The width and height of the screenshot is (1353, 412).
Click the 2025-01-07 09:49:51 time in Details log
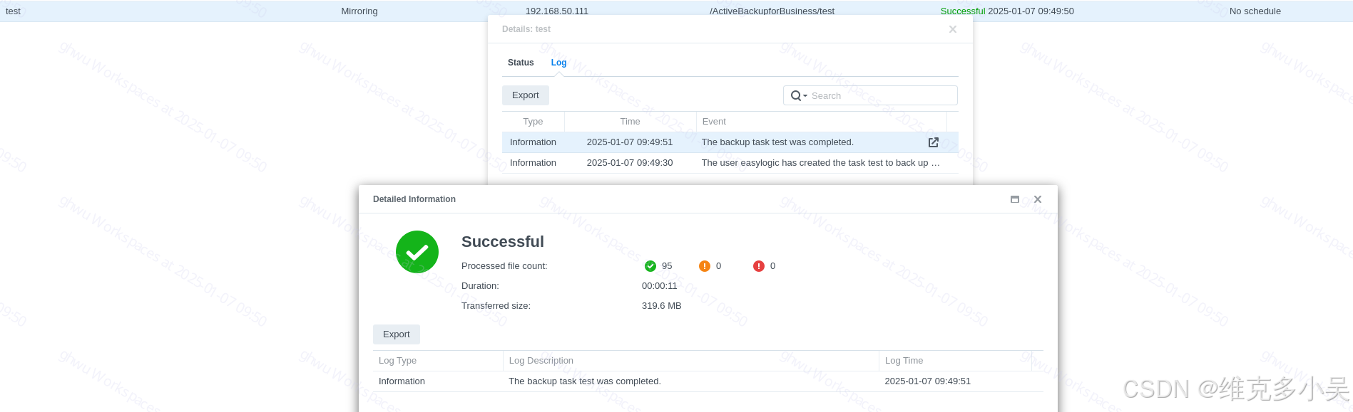click(x=630, y=142)
